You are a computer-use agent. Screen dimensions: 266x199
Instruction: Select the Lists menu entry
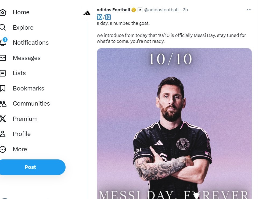[x=19, y=73]
